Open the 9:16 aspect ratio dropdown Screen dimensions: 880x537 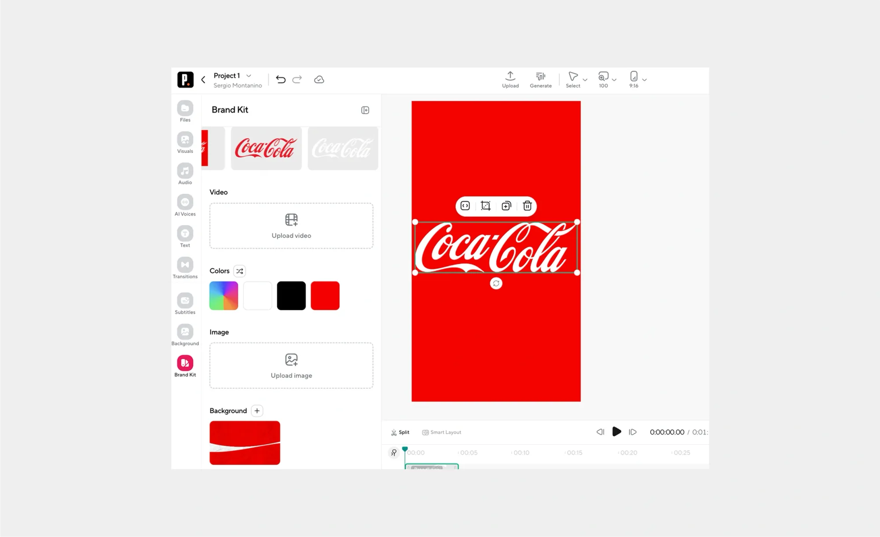click(645, 80)
